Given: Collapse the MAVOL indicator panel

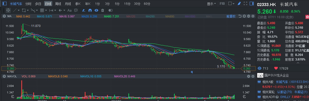Looking at the screenshot, I should point(4,76).
